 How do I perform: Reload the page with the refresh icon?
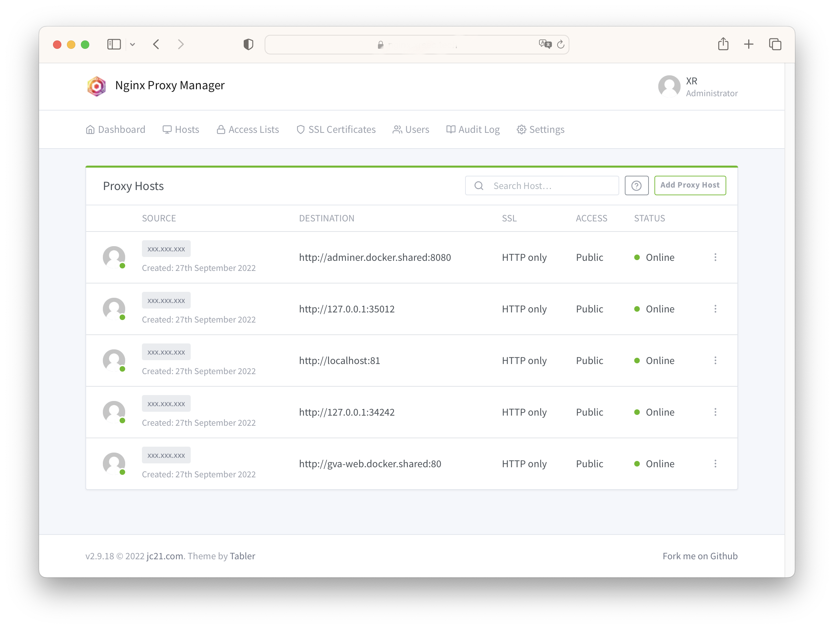click(561, 45)
